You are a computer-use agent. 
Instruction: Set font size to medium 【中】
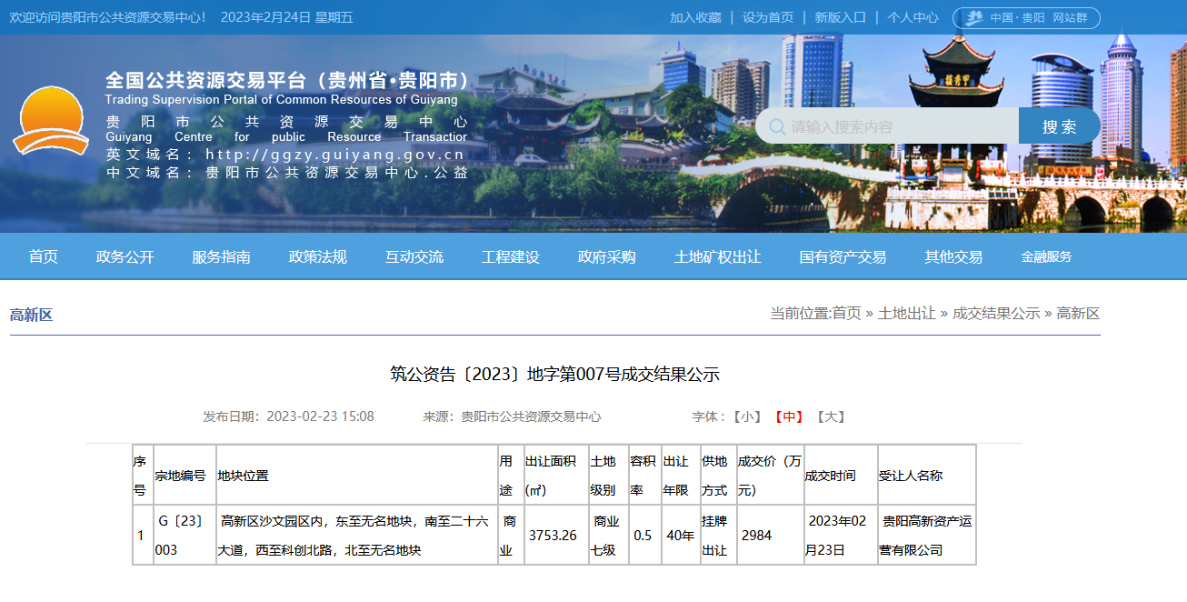coord(788,416)
